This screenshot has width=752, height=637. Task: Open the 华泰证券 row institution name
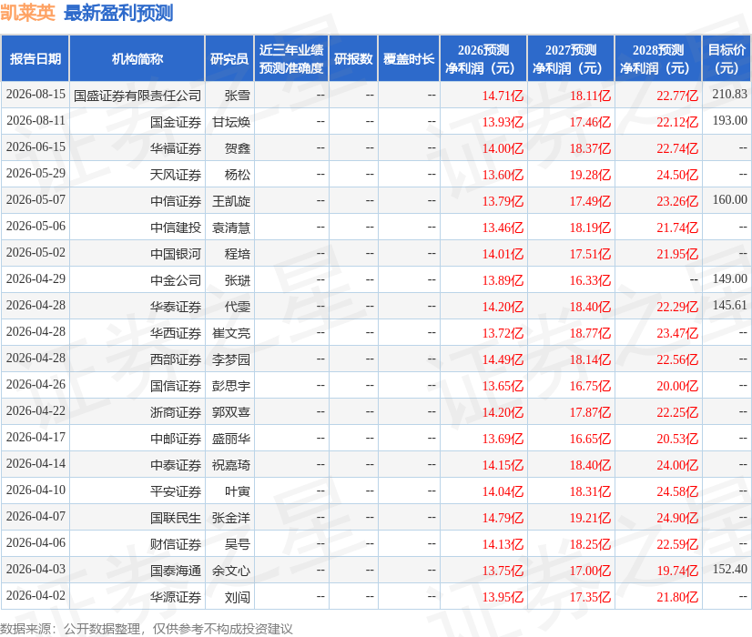click(x=176, y=307)
